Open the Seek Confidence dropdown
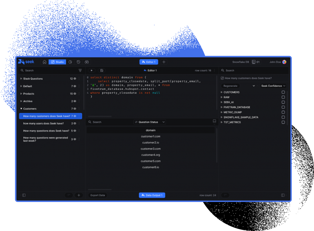The width and height of the screenshot is (314, 231). pyautogui.click(x=273, y=85)
